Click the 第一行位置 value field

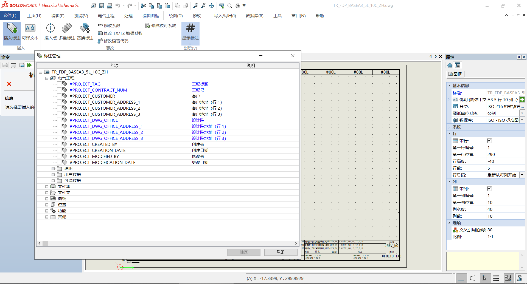click(505, 154)
